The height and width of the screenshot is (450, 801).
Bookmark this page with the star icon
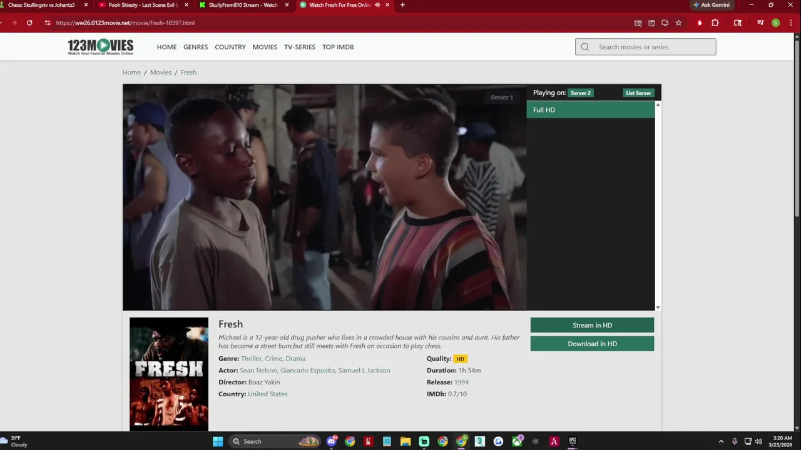point(678,22)
